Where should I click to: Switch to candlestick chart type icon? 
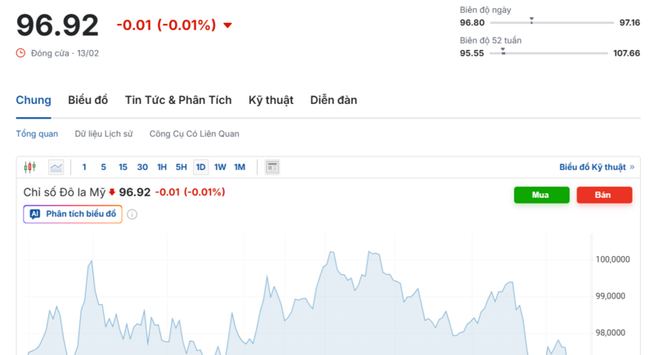tap(30, 167)
